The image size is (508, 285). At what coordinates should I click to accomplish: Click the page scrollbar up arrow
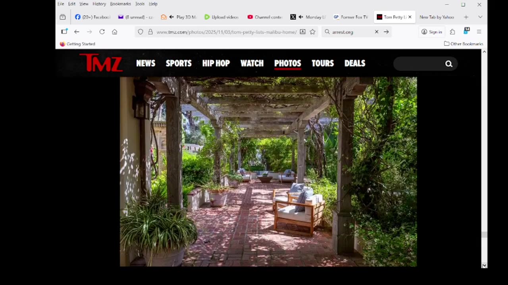pyautogui.click(x=484, y=52)
